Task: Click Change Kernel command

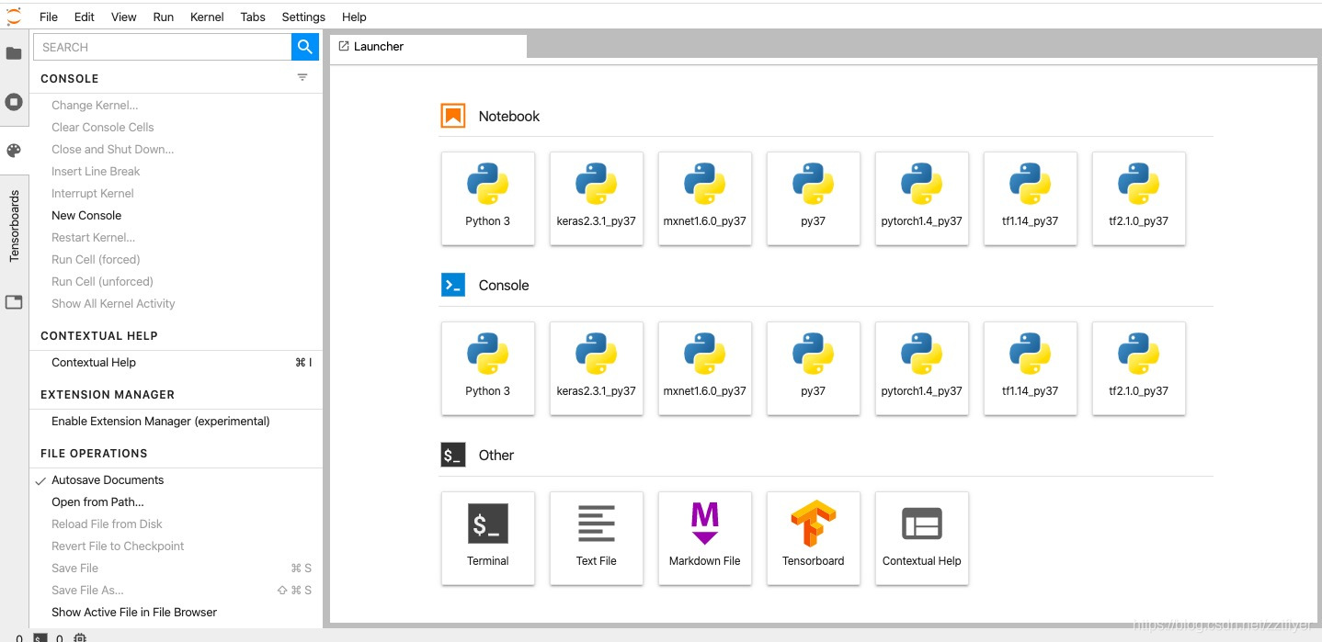Action: coord(177,106)
